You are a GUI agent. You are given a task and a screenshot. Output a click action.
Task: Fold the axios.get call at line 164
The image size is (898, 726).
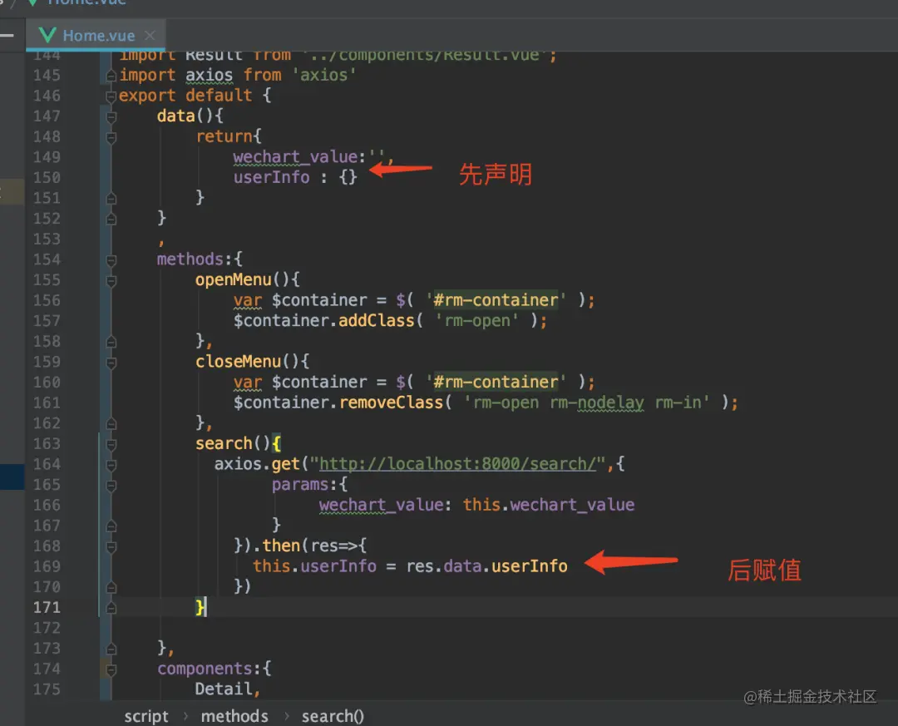click(111, 465)
